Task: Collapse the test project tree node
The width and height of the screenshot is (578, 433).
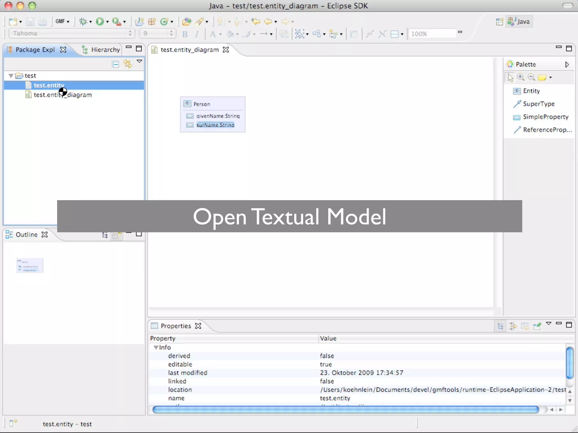Action: tap(11, 76)
